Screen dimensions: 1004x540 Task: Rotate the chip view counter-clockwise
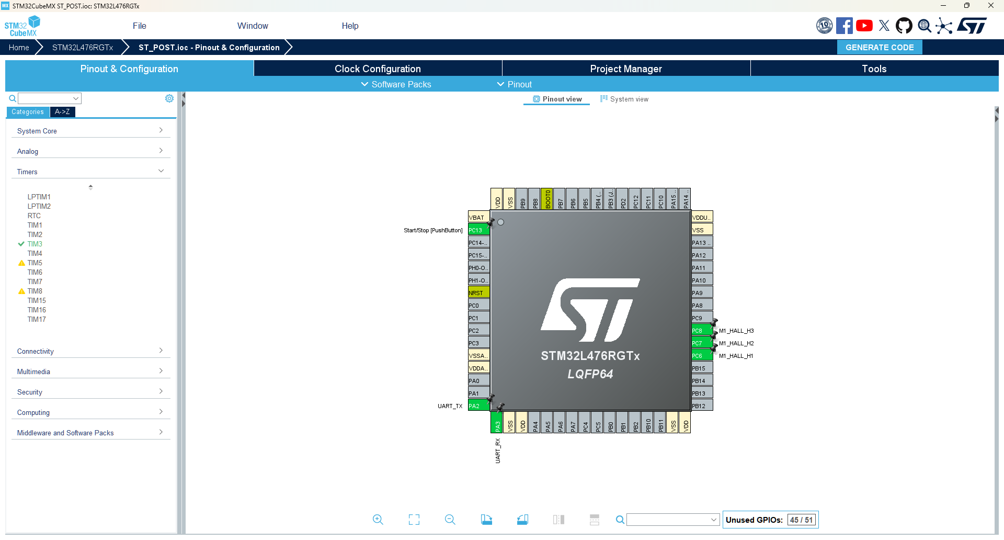click(x=522, y=519)
